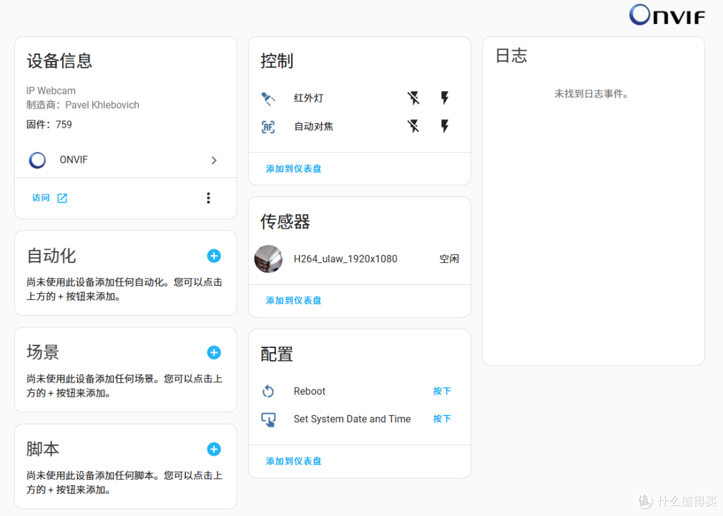Click the Reboot entity label
Screen dimensions: 723x516
[x=309, y=392]
